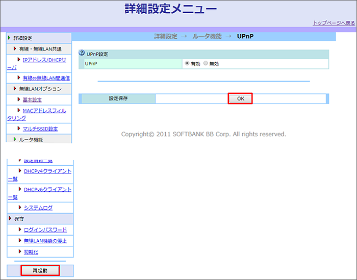This screenshot has height=280, width=357.
Task: Click the red arrow next to 初期化
Action: point(20,251)
